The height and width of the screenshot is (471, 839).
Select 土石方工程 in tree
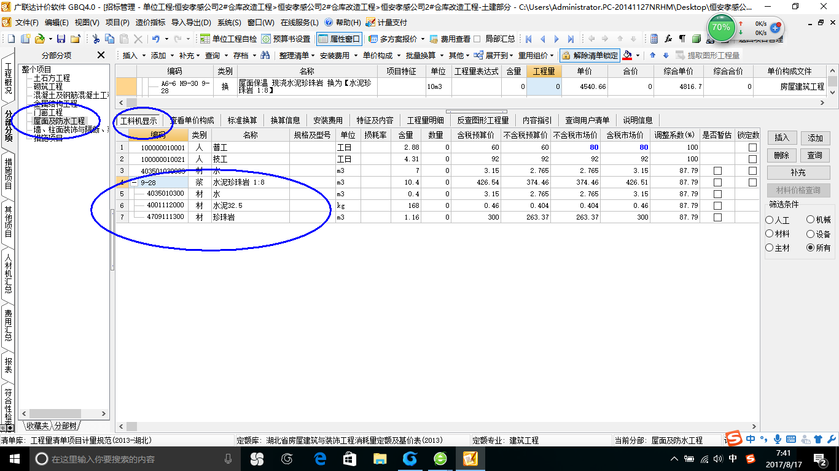click(x=52, y=78)
